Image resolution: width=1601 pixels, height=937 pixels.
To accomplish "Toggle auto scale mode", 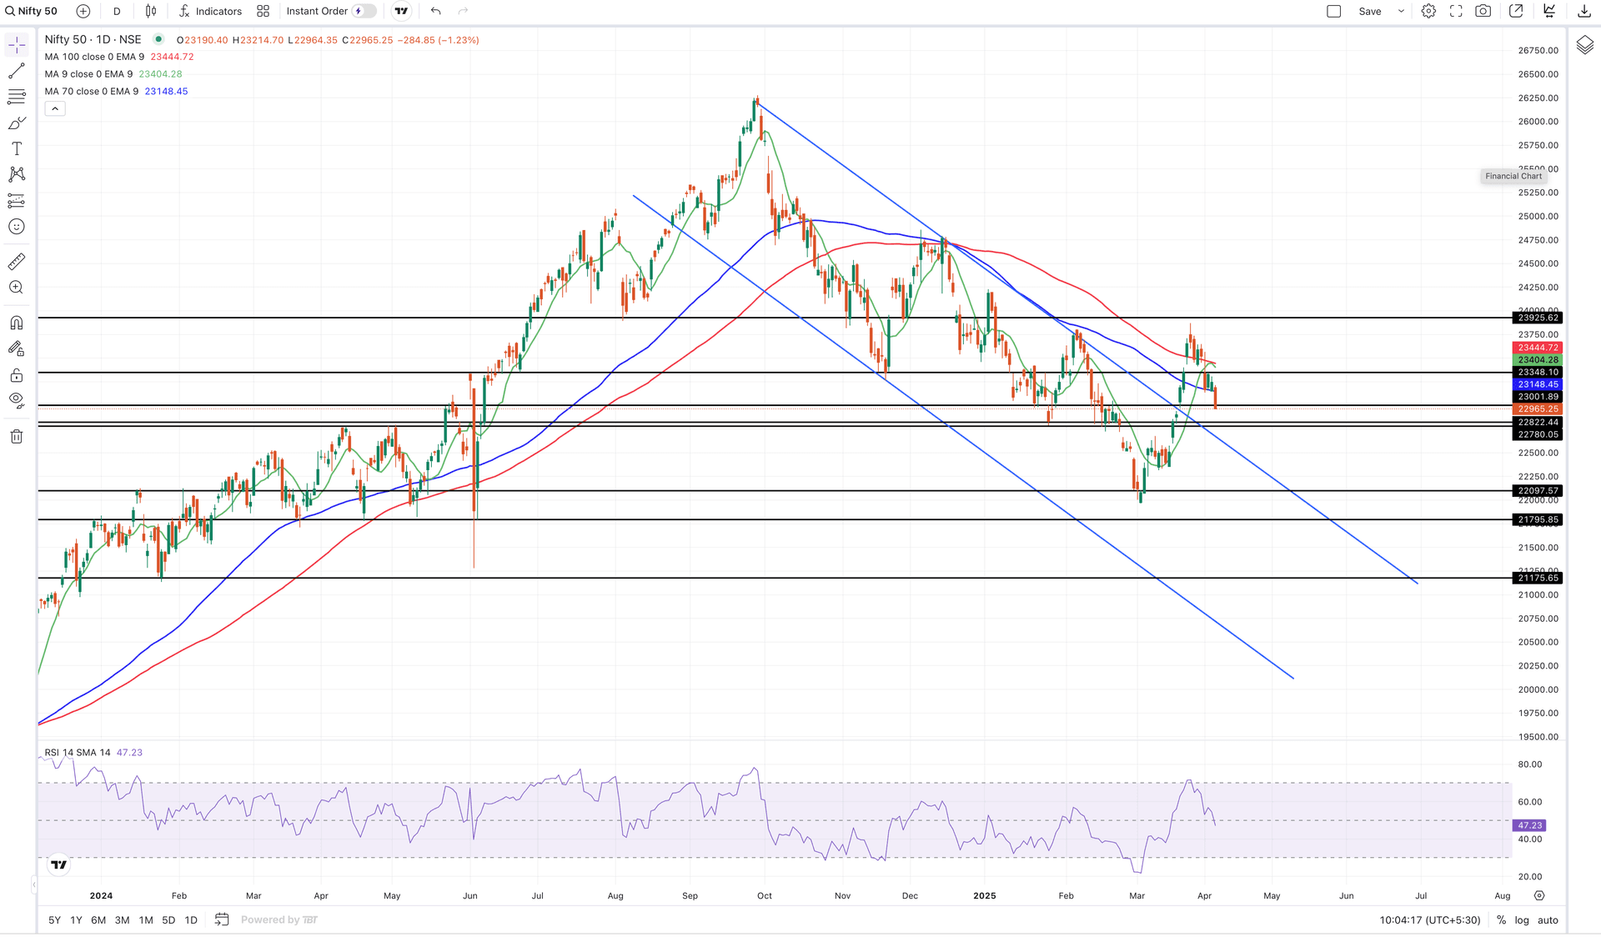I will (1548, 920).
